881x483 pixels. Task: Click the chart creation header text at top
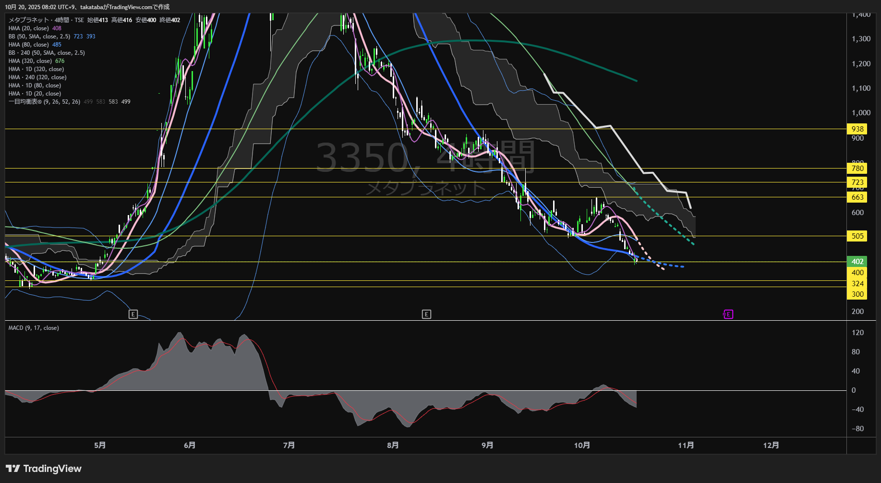click(87, 7)
